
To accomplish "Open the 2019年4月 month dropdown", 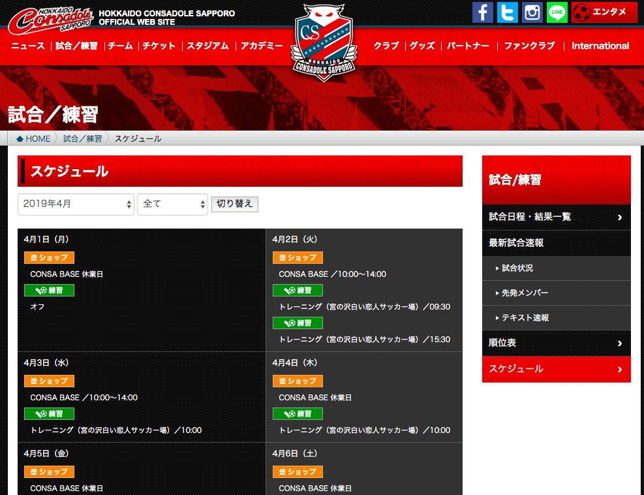I will click(x=76, y=204).
